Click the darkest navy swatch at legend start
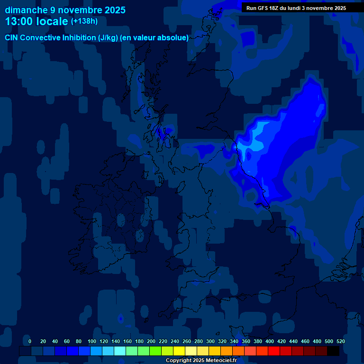The image size is (364, 364). [x=25, y=351]
